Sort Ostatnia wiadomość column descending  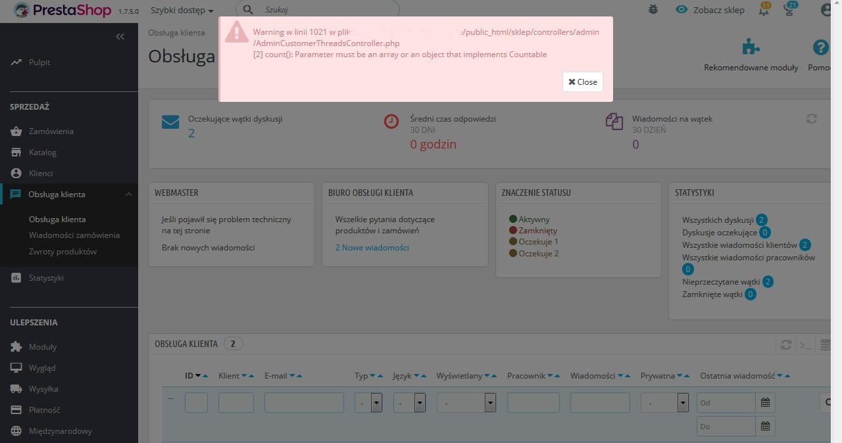coord(780,376)
